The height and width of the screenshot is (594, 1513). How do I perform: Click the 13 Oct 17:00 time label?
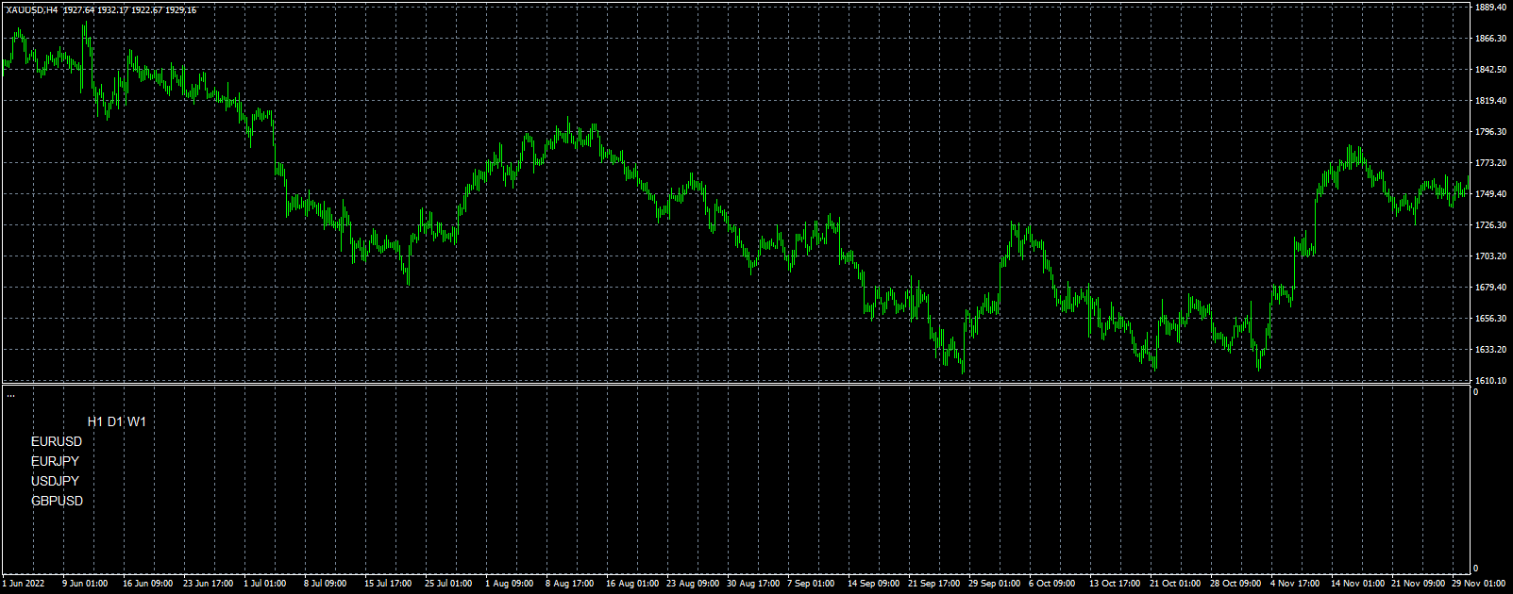coord(1116,584)
